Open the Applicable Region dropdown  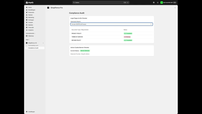(112, 24)
